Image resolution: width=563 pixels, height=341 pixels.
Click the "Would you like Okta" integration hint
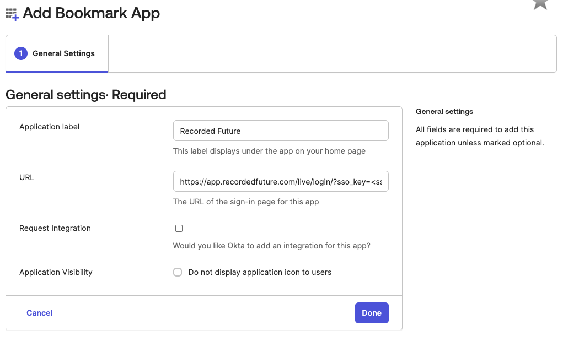(x=271, y=246)
